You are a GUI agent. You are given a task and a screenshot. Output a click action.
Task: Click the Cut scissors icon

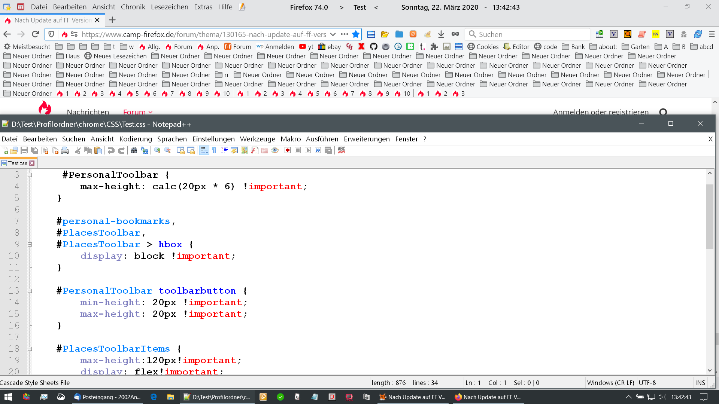tap(78, 150)
